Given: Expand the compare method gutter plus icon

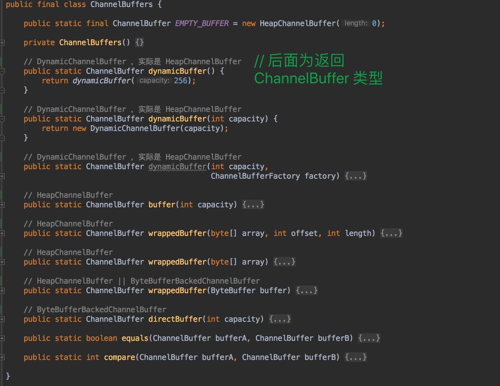Looking at the screenshot, I should [x=2, y=357].
